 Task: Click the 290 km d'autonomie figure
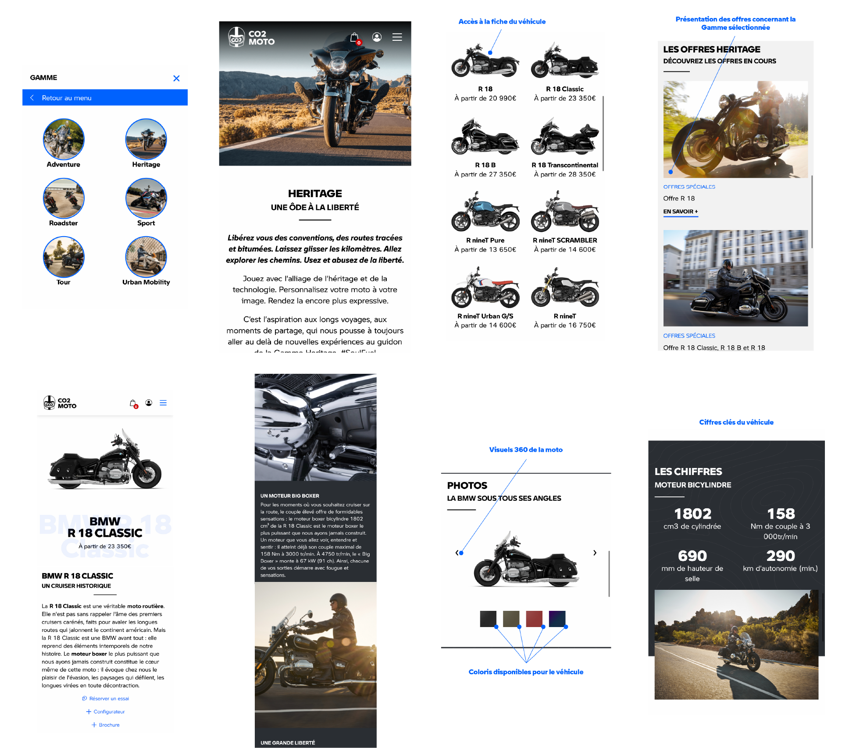(x=780, y=561)
